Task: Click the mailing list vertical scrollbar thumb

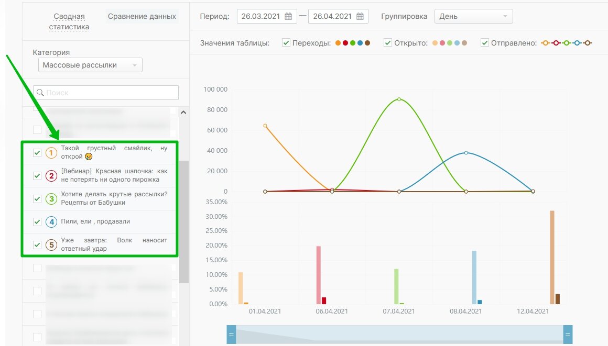Action: (184, 222)
